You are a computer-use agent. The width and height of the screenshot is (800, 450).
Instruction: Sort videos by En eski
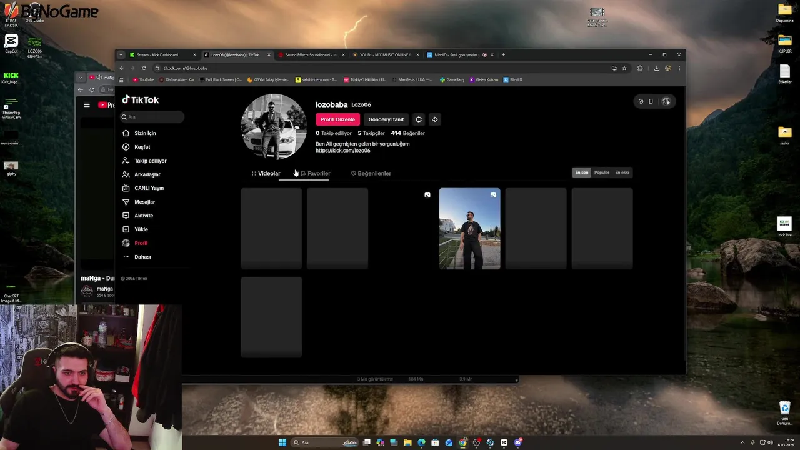[x=622, y=172]
